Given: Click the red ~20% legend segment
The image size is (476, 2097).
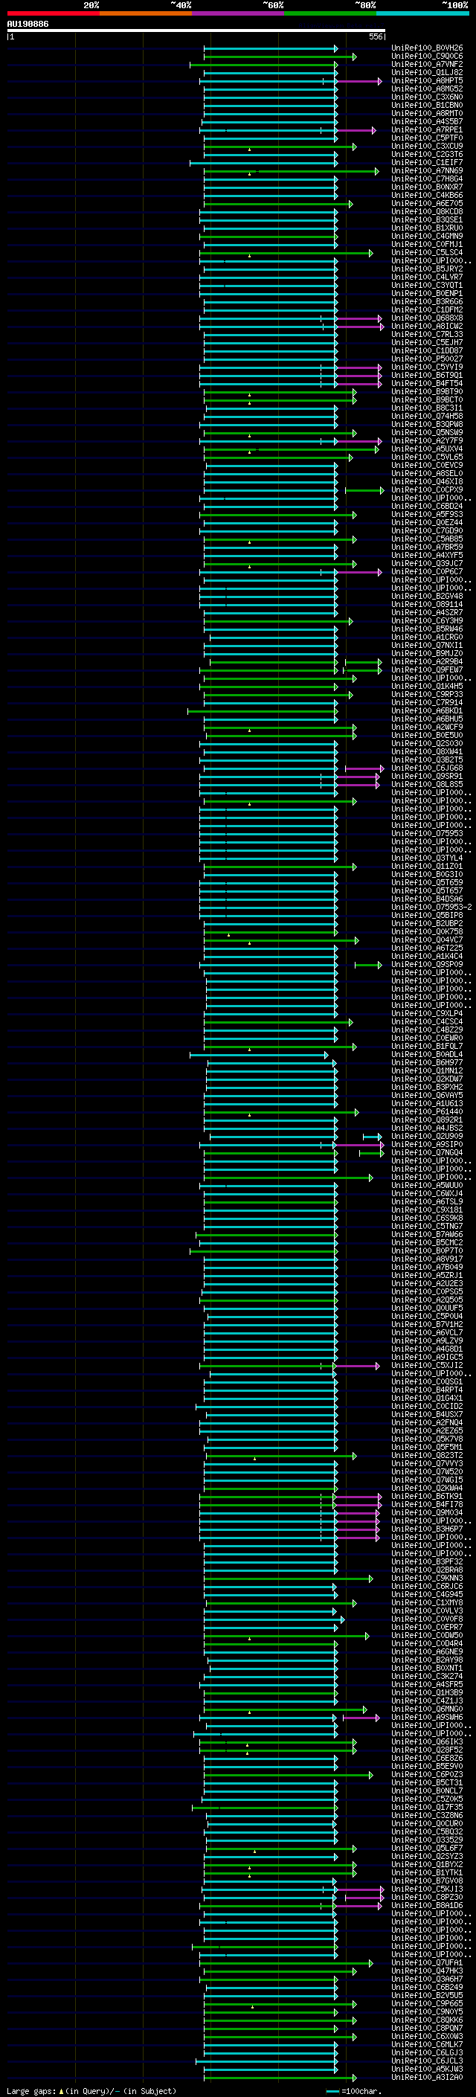Looking at the screenshot, I should pos(54,14).
